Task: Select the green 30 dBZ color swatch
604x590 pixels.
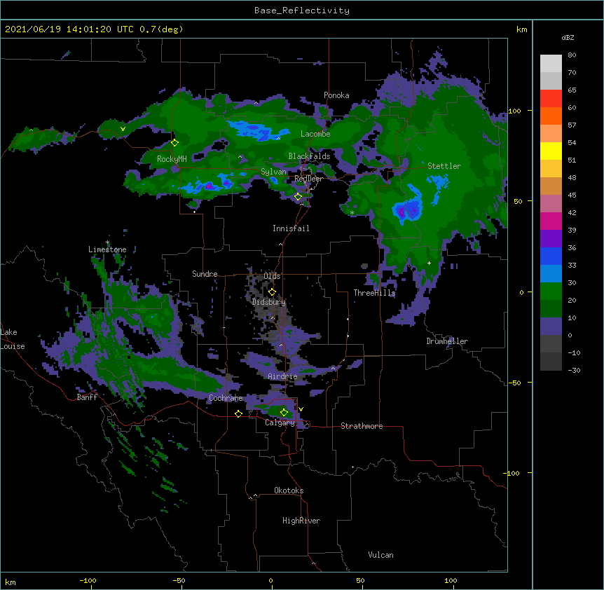Action: (x=551, y=291)
